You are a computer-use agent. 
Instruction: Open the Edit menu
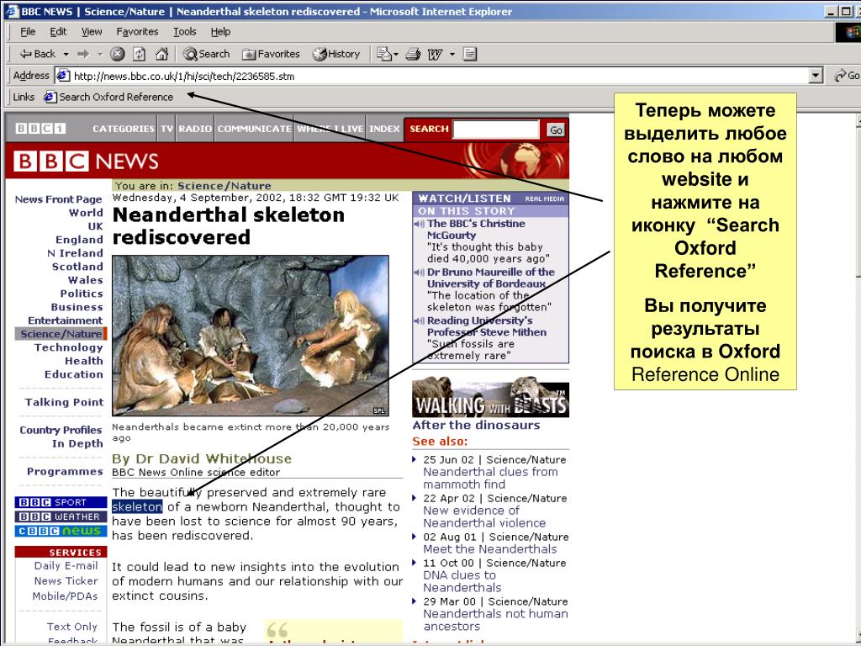[x=58, y=32]
